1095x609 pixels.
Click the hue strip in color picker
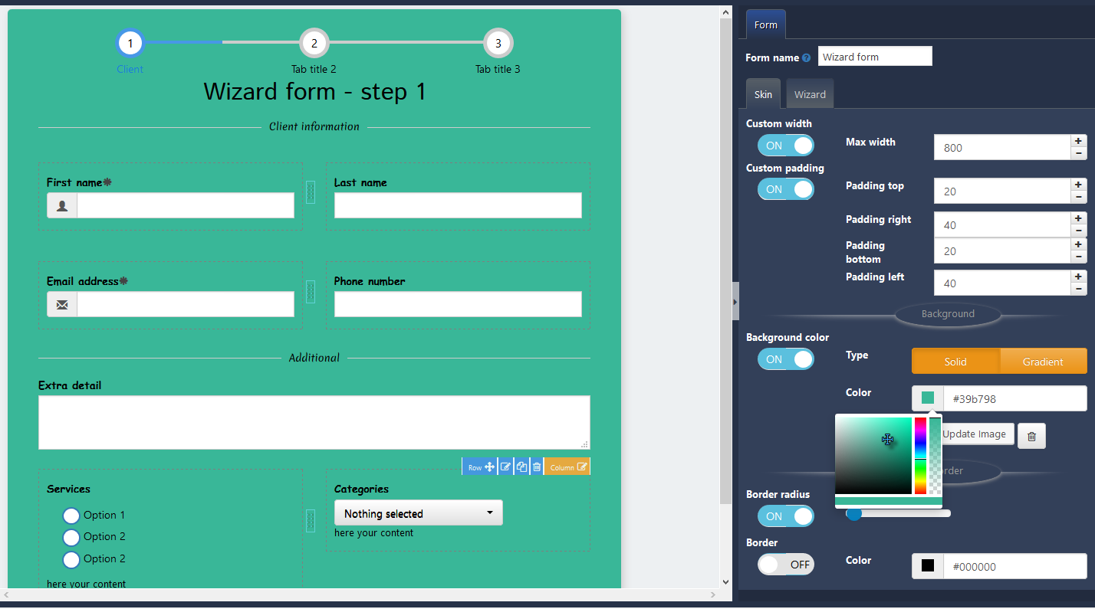[920, 456]
